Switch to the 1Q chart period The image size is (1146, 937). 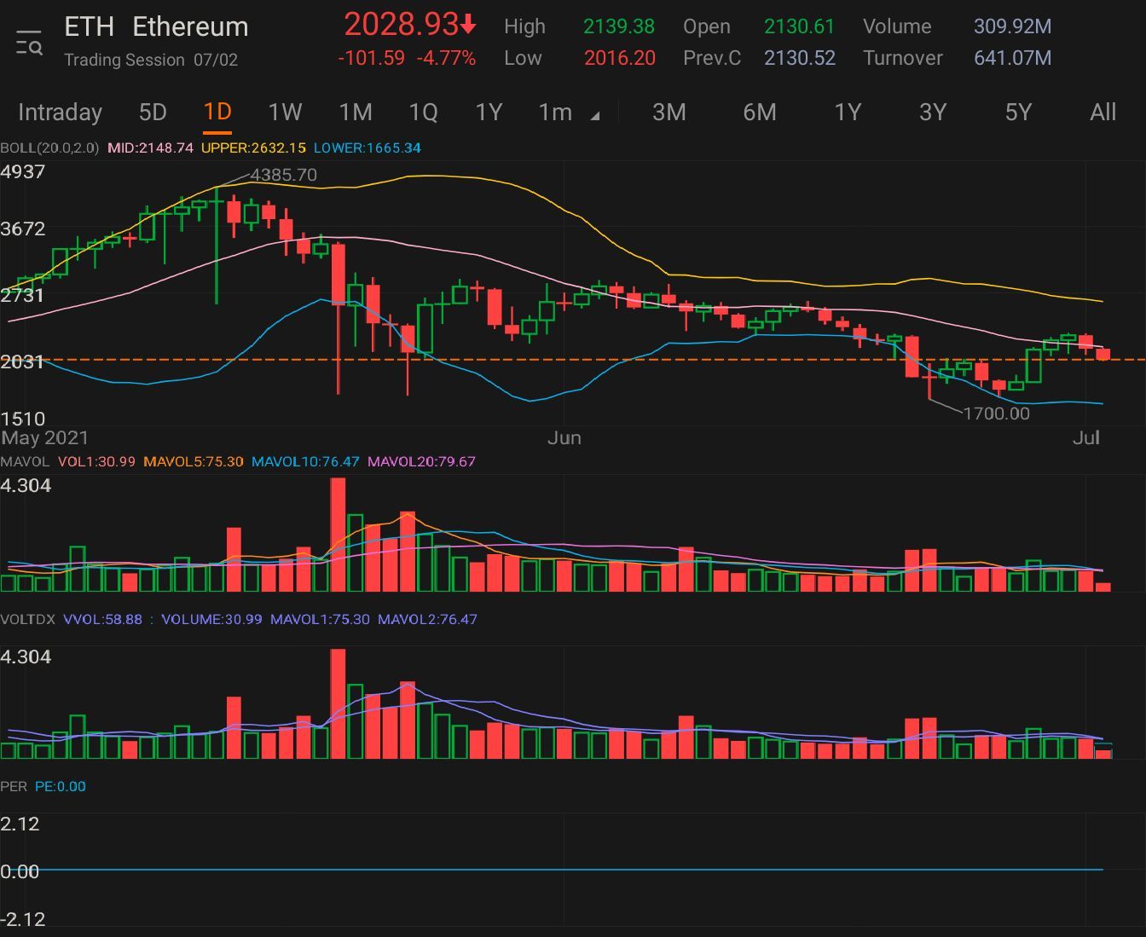tap(423, 113)
